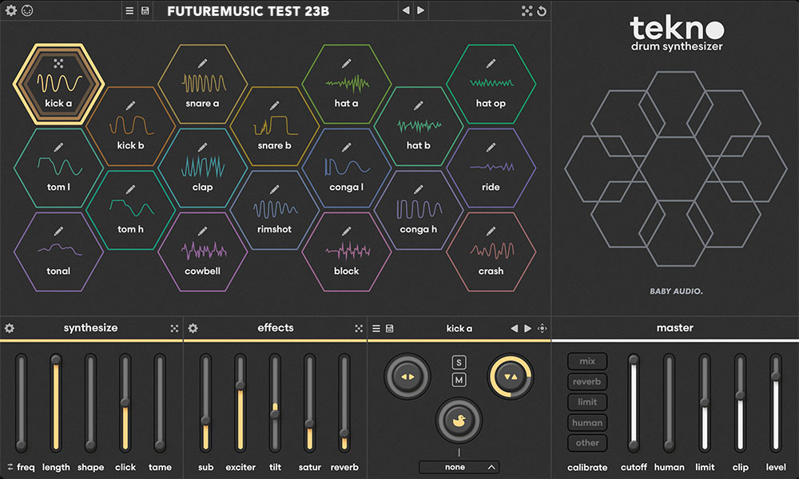
Task: Click the exciter slider in effects
Action: click(240, 402)
